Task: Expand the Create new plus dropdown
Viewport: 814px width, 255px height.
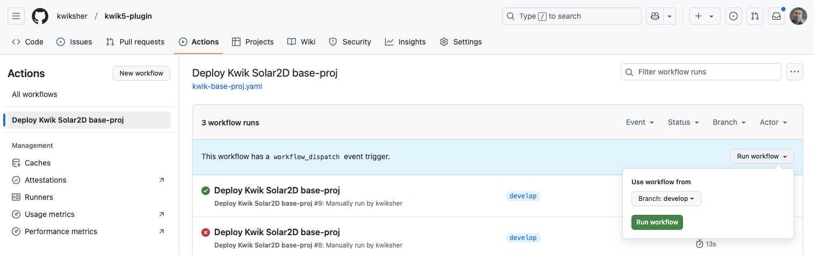Action: (x=705, y=16)
